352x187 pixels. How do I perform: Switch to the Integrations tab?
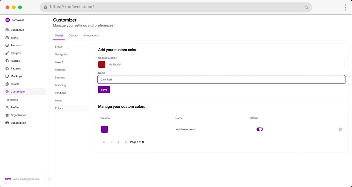pos(91,36)
